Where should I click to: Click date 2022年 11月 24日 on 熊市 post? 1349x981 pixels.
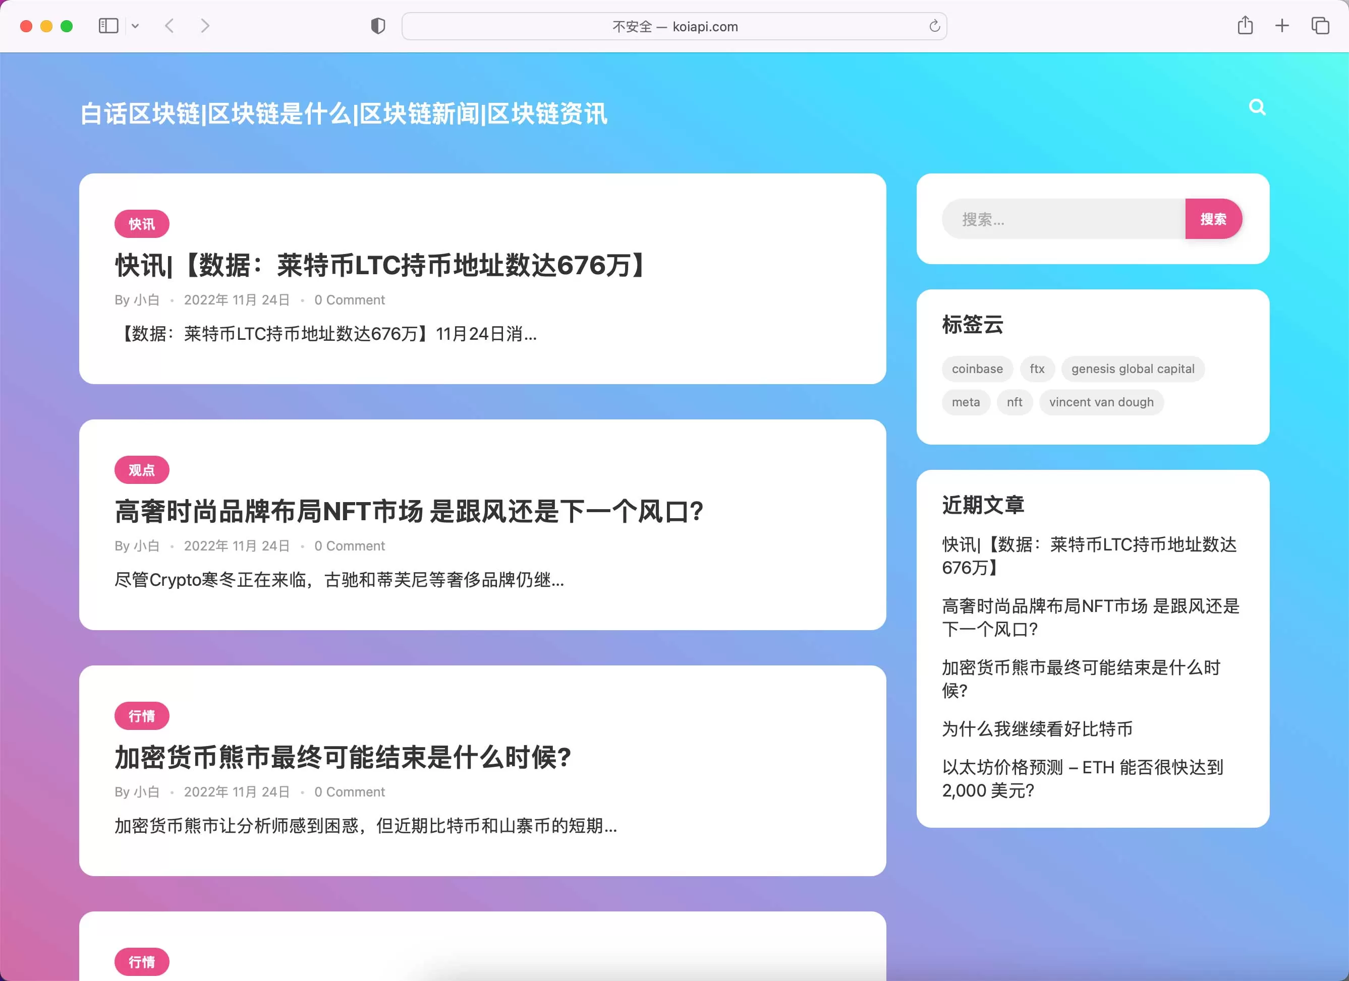pos(237,792)
